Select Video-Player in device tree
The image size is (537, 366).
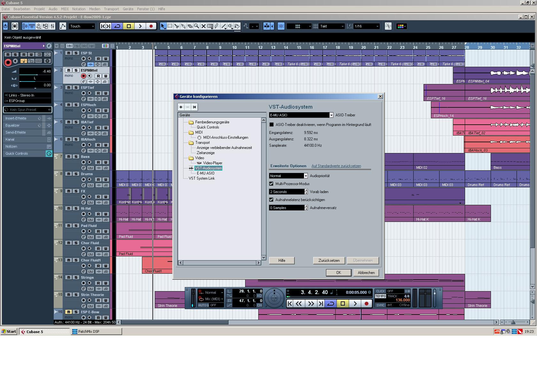[213, 163]
